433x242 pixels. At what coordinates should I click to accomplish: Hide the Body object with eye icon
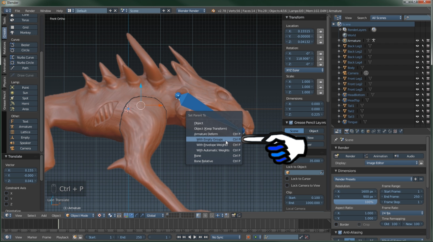[x=417, y=68]
